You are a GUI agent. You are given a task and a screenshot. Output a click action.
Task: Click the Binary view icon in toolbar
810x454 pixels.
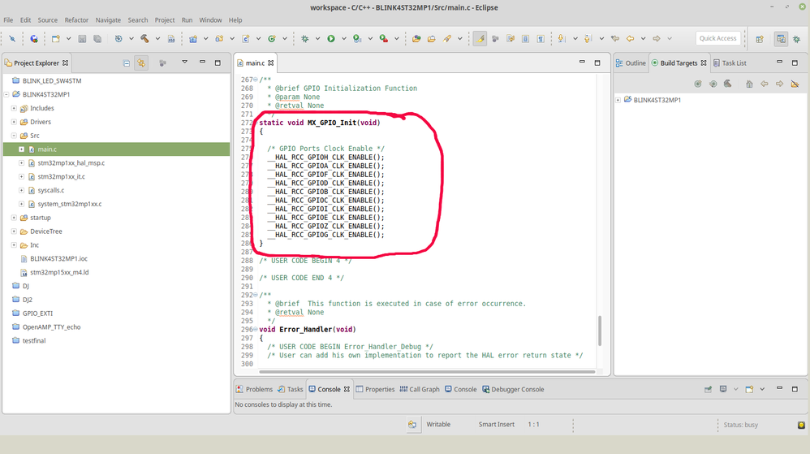click(x=171, y=38)
